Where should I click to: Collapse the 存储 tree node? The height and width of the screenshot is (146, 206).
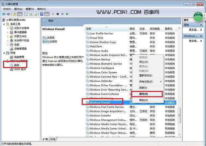pyautogui.click(x=4, y=53)
